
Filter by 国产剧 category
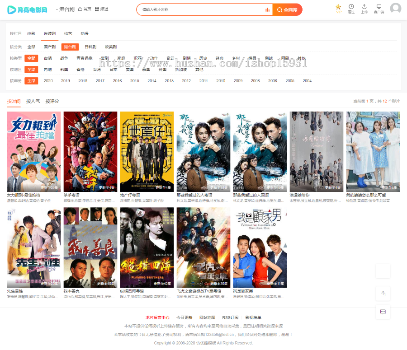click(x=49, y=47)
